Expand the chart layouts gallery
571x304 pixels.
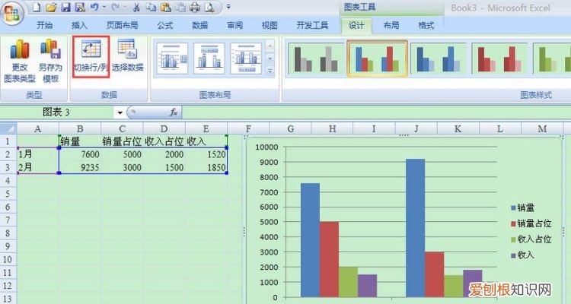(x=270, y=71)
